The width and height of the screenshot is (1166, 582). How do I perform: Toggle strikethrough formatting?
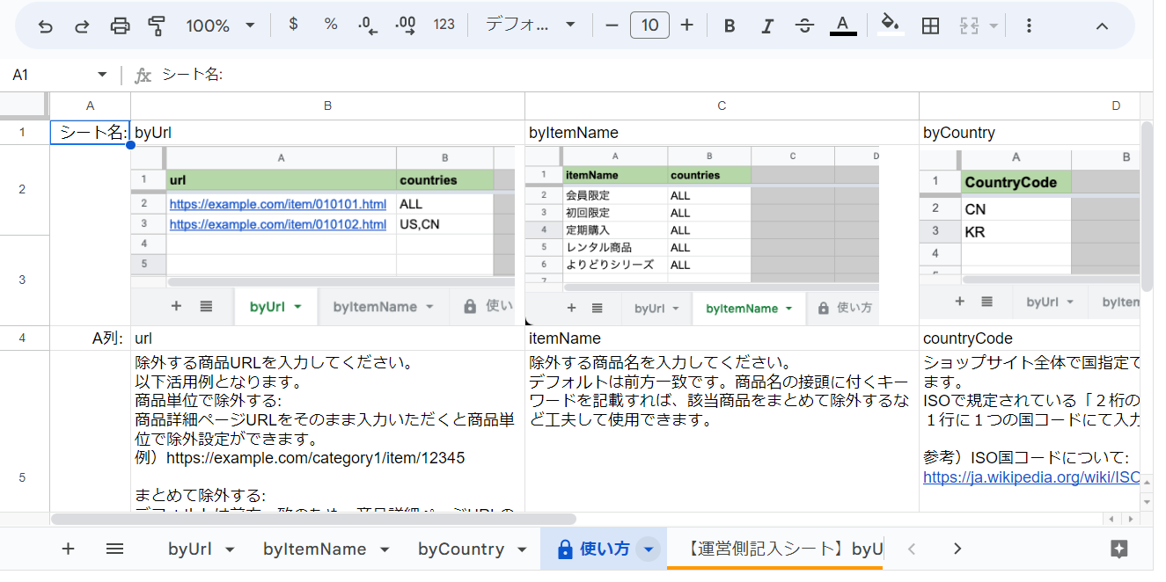804,25
